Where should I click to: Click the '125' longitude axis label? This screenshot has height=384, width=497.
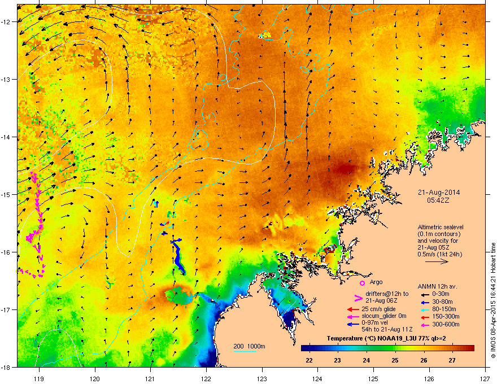[373, 378]
